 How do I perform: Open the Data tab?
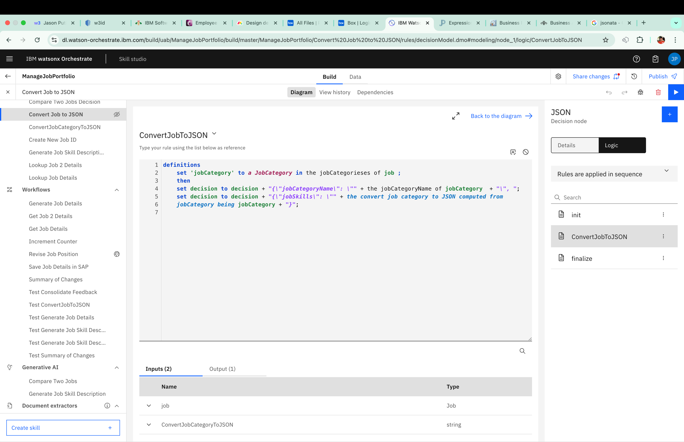point(355,77)
